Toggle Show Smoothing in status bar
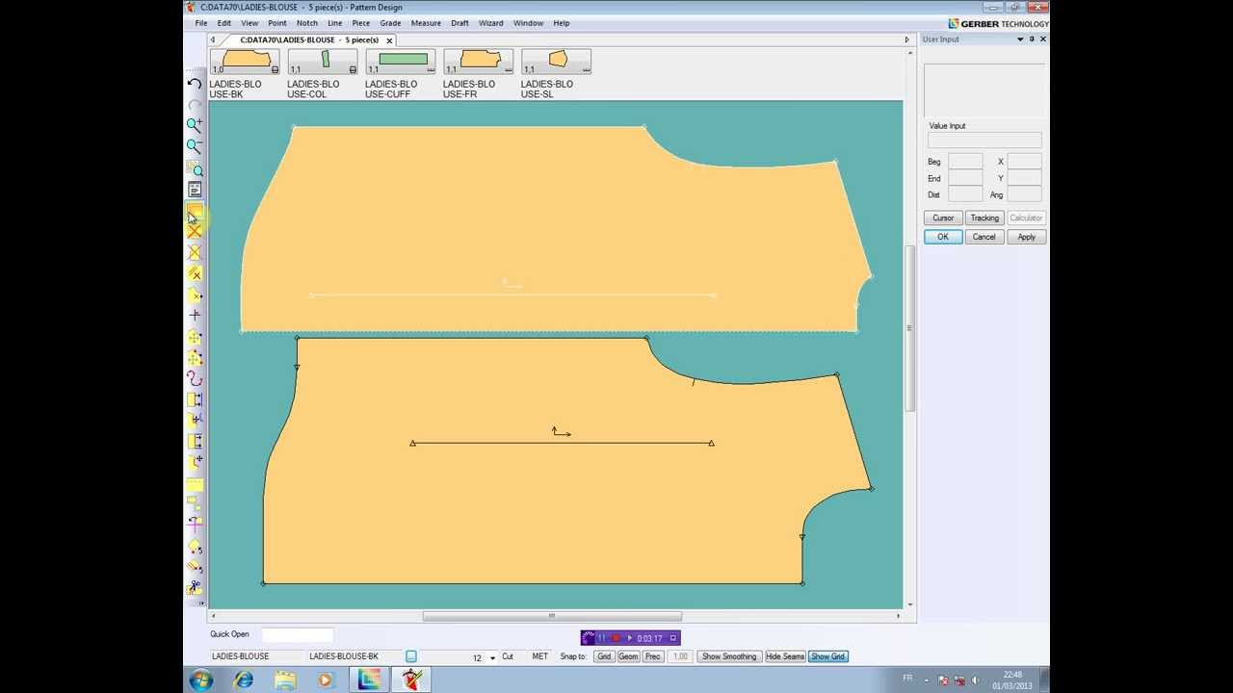The image size is (1233, 693). [x=728, y=656]
